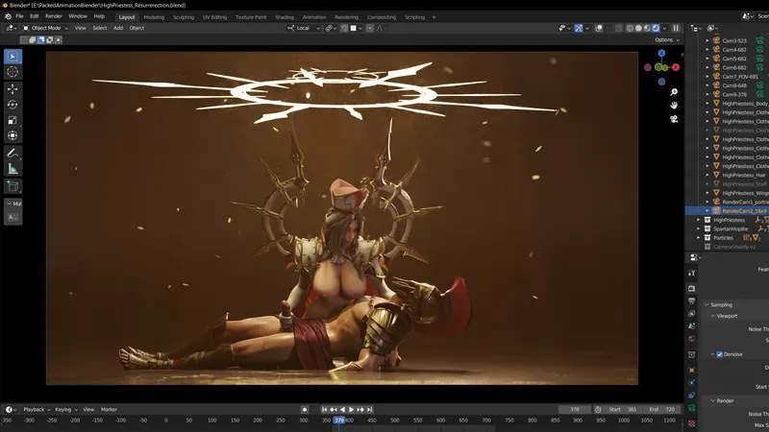Open the Texture properties tab
769x432 pixels.
tap(691, 423)
